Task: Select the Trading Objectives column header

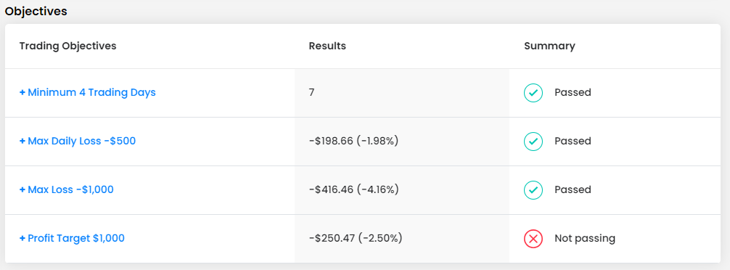Action: [68, 46]
